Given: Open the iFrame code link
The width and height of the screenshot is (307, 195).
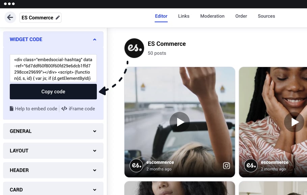Looking at the screenshot, I should [82, 109].
